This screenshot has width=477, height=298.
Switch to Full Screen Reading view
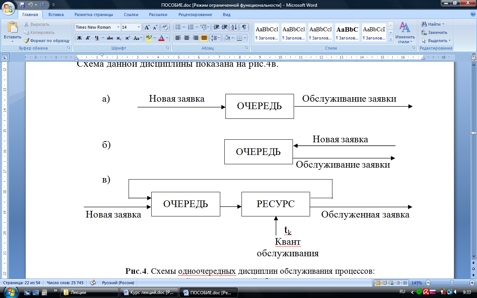(x=385, y=283)
